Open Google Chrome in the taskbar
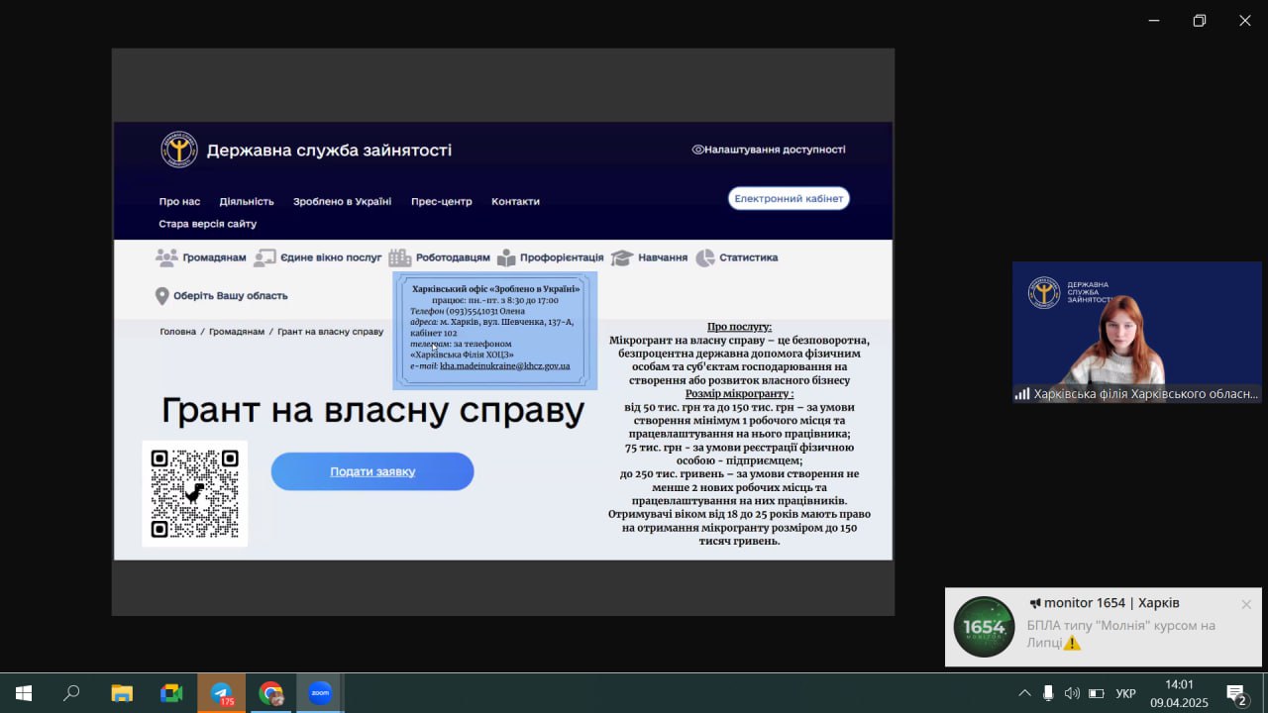 point(270,693)
